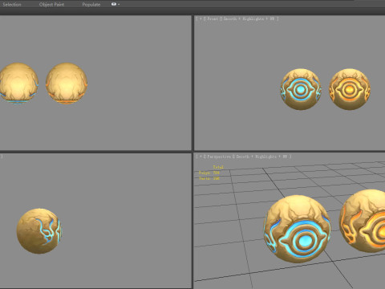This screenshot has height=289, width=385.
Task: Select the right sphere in the top-left viewport
Action: pyautogui.click(x=67, y=83)
